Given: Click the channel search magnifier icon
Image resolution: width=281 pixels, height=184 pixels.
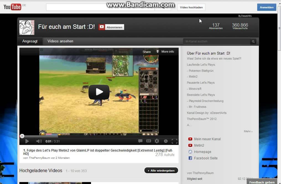Looking at the screenshot, I should pos(253,42).
